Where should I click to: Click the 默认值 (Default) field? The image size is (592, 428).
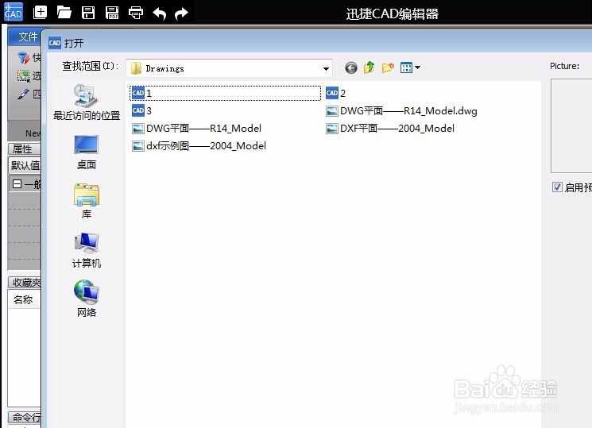click(25, 165)
